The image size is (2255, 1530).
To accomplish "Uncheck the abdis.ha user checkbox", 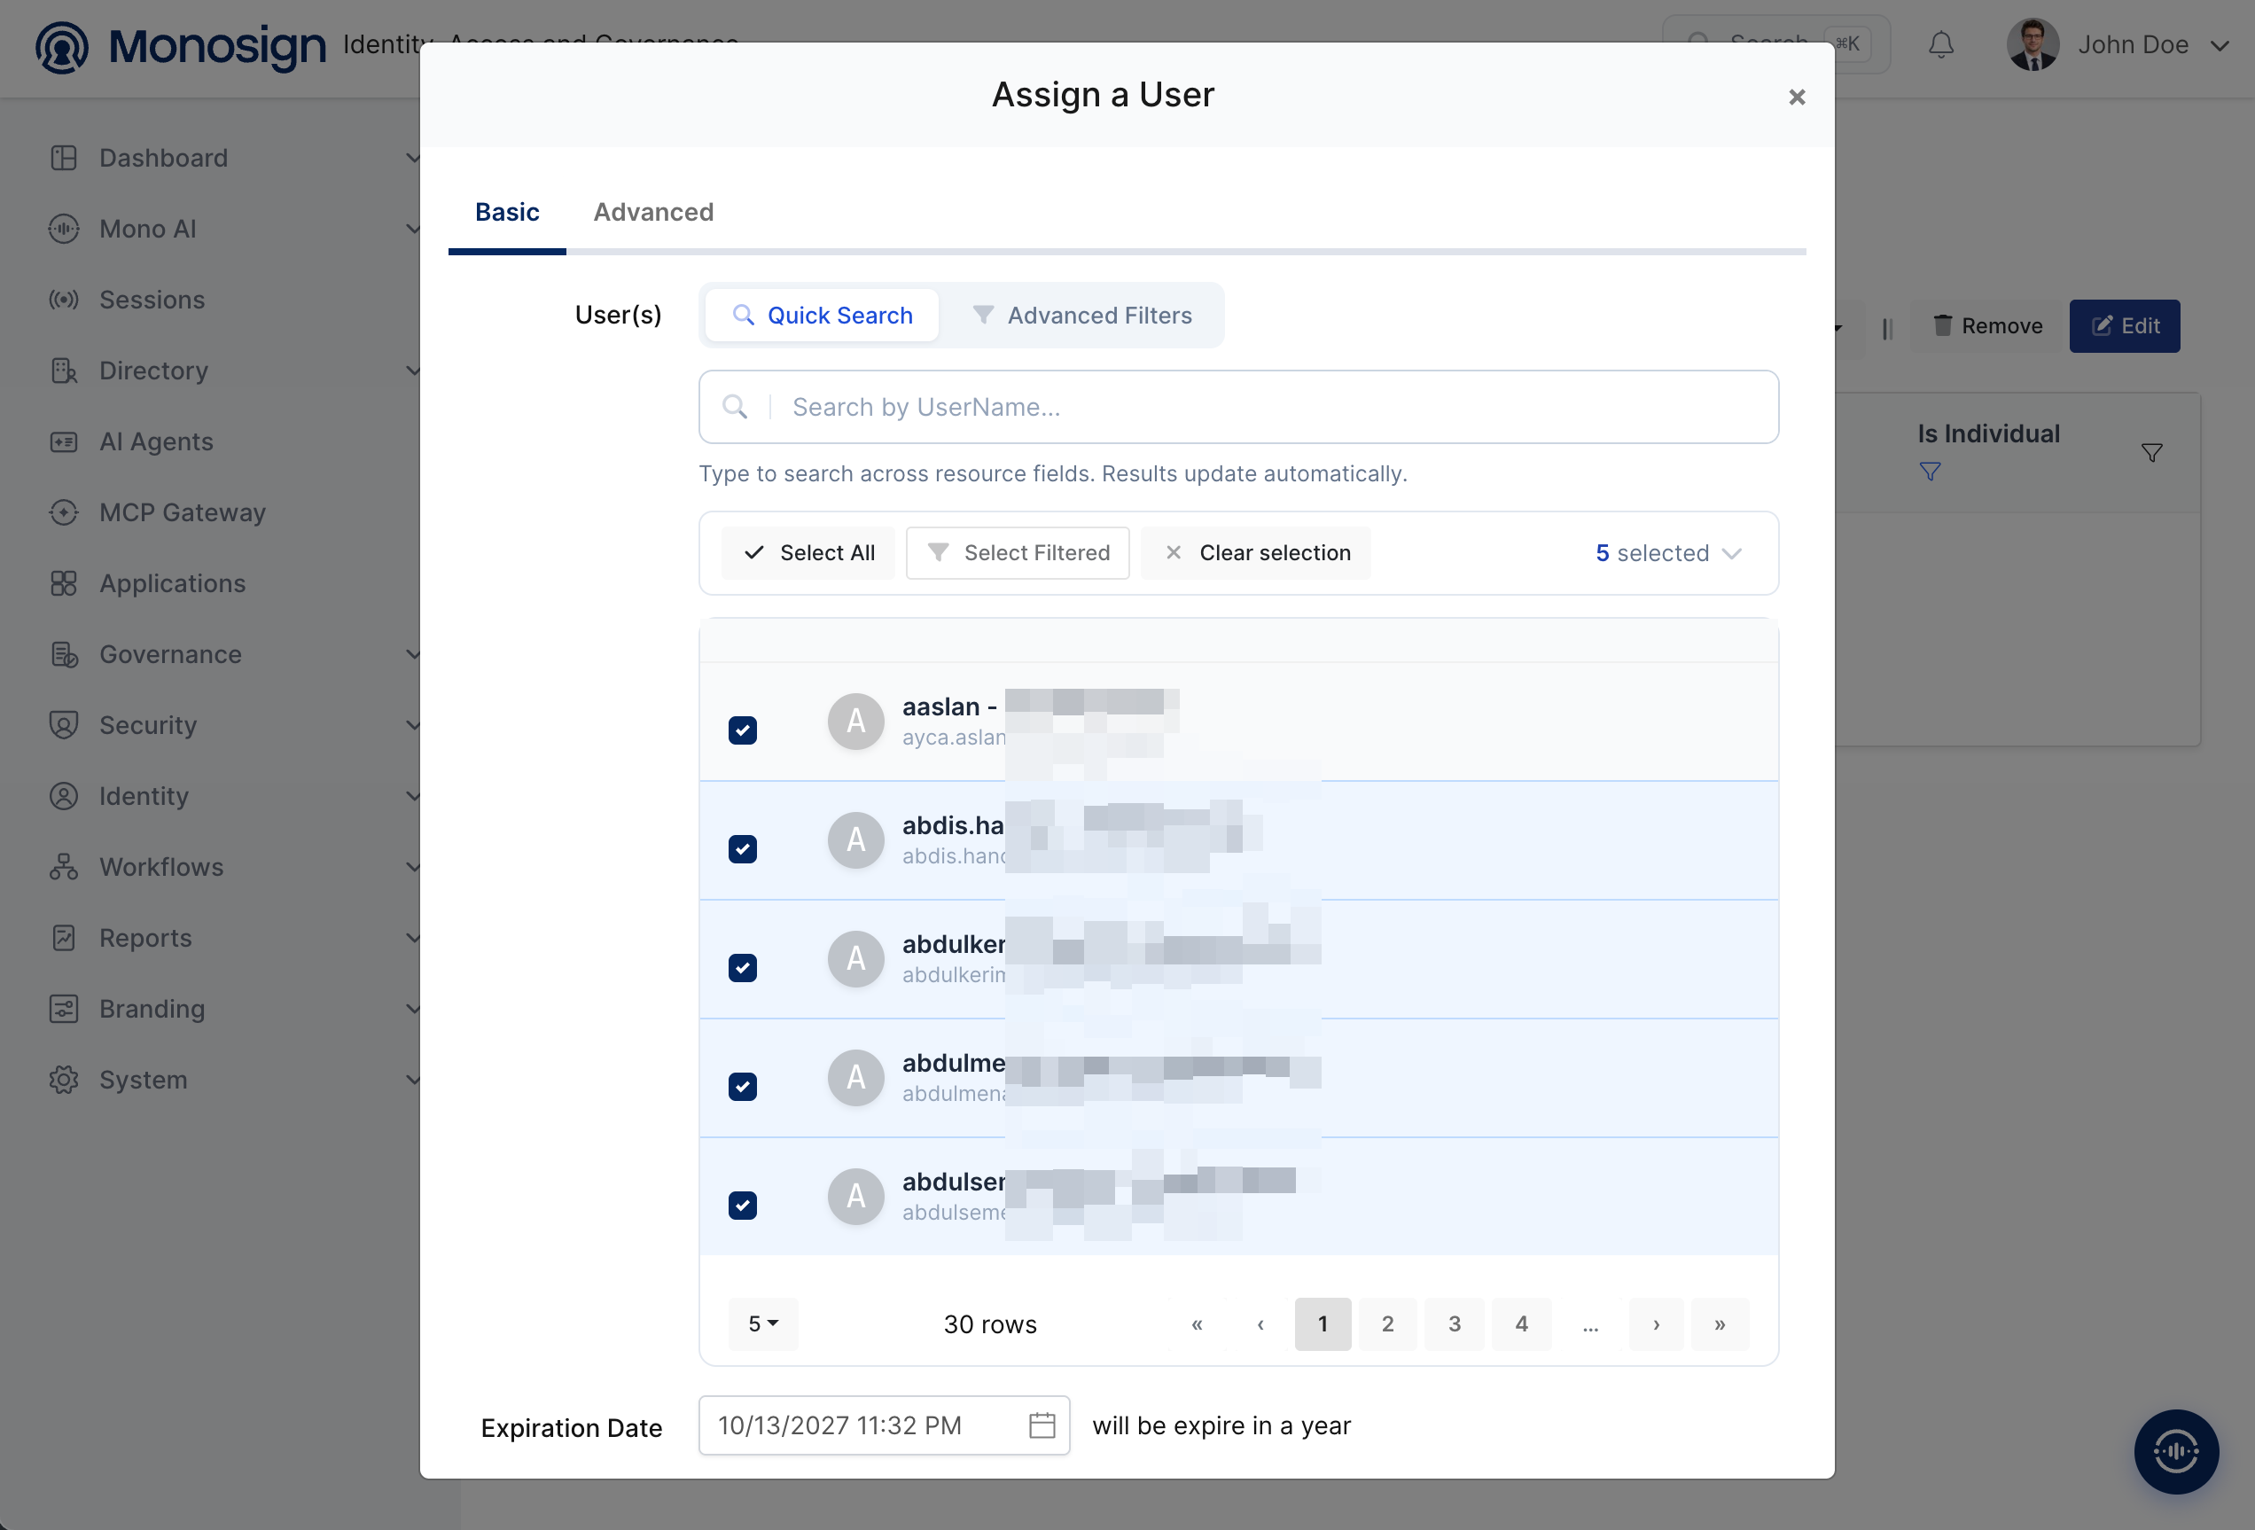I will (x=742, y=849).
